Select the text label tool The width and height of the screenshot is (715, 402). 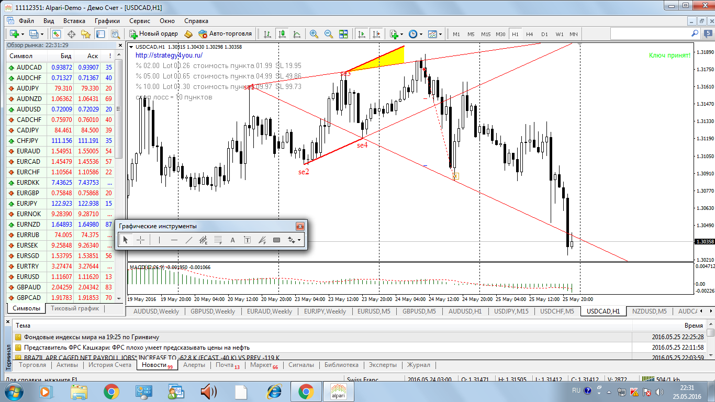pyautogui.click(x=248, y=240)
